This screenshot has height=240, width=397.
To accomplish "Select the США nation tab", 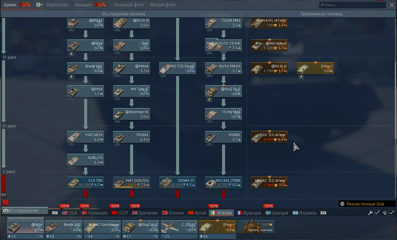I will pos(69,213).
